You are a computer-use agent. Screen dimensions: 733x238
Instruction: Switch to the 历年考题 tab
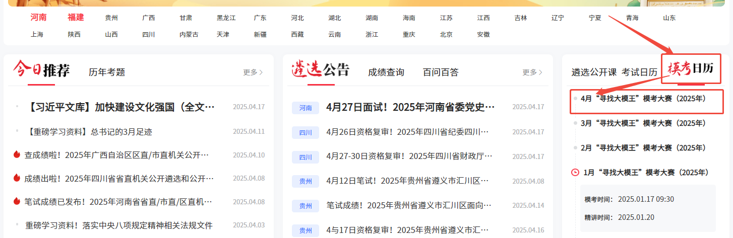click(x=107, y=72)
